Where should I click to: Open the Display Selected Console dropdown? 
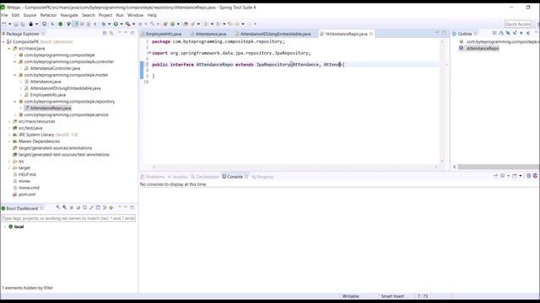(x=508, y=176)
